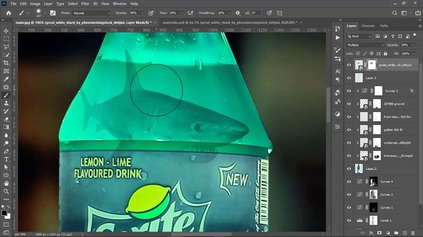Select the Rectangular Marquee tool

(6, 39)
